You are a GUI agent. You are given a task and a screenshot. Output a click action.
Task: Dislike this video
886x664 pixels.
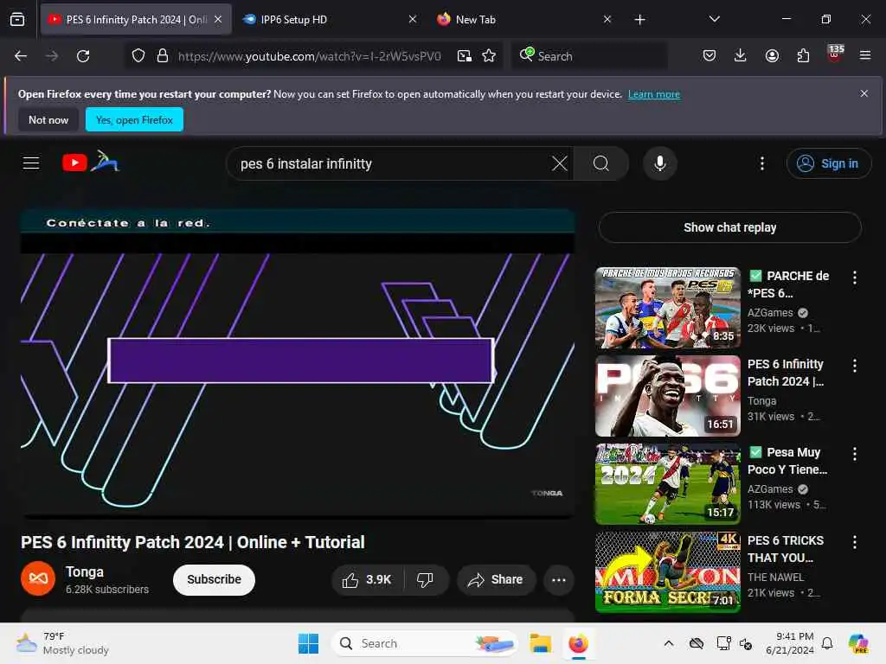tap(425, 580)
